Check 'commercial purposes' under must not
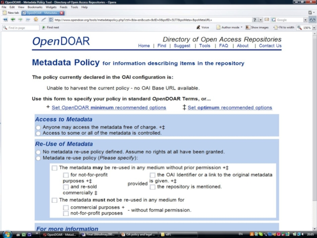 [66, 207]
